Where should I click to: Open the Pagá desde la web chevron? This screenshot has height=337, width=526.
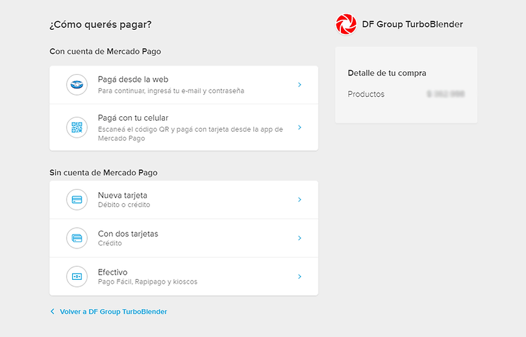(299, 85)
